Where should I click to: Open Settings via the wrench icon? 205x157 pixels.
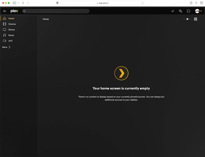pyautogui.click(x=180, y=11)
